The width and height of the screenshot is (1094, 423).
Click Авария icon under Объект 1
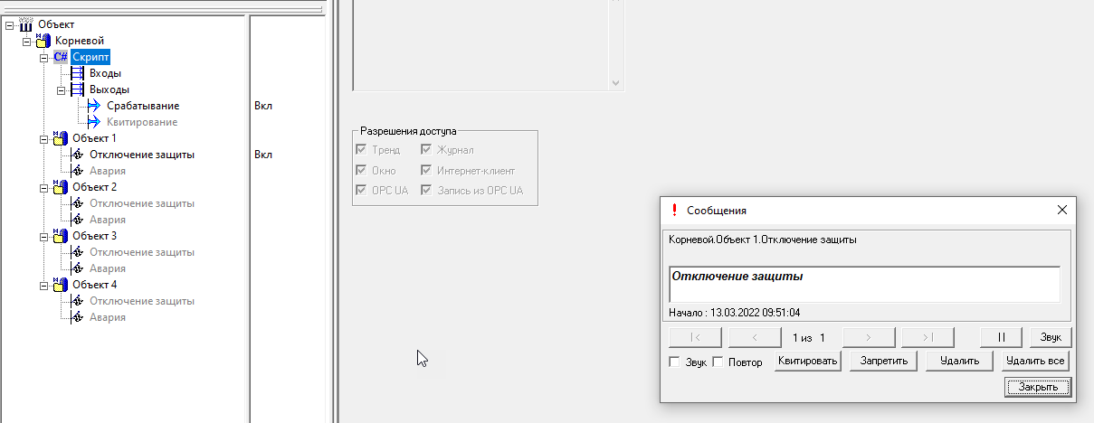click(x=78, y=171)
